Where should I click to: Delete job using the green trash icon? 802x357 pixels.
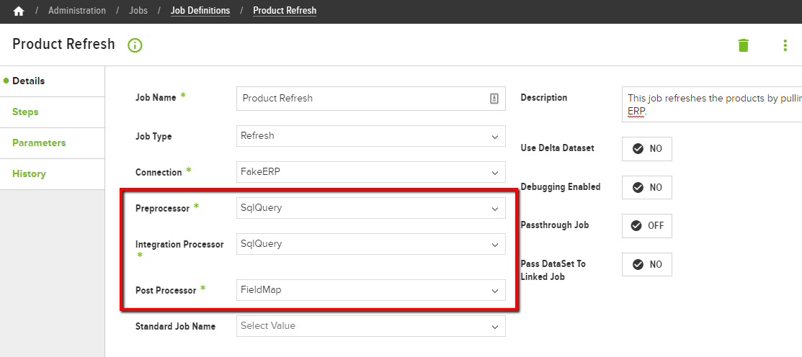pyautogui.click(x=743, y=45)
